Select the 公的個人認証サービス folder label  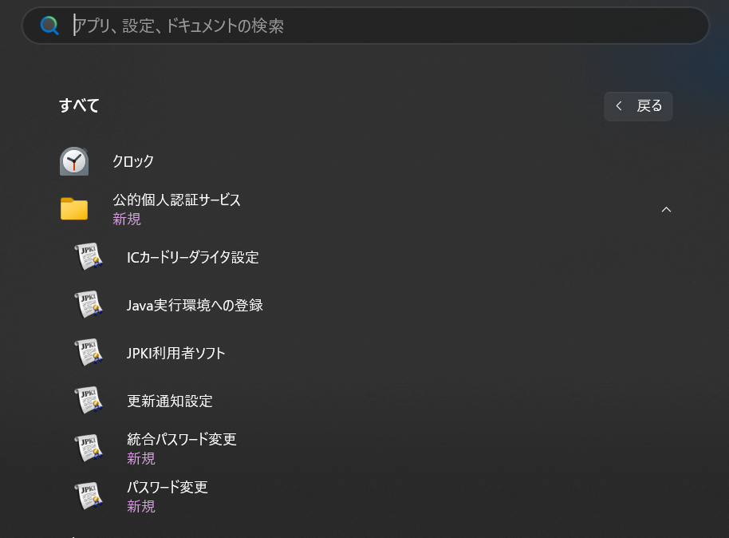(x=176, y=200)
